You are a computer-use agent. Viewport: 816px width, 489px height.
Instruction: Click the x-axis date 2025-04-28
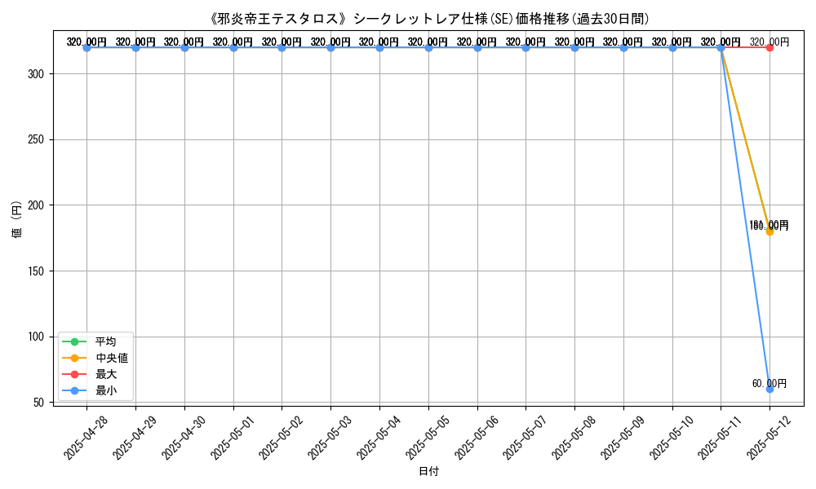tap(86, 438)
